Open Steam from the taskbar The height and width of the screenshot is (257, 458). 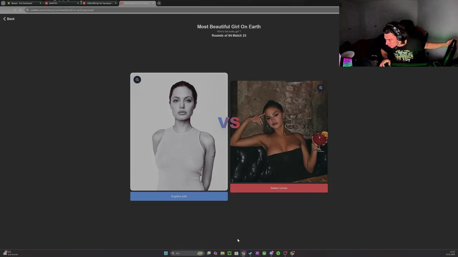[x=250, y=253]
